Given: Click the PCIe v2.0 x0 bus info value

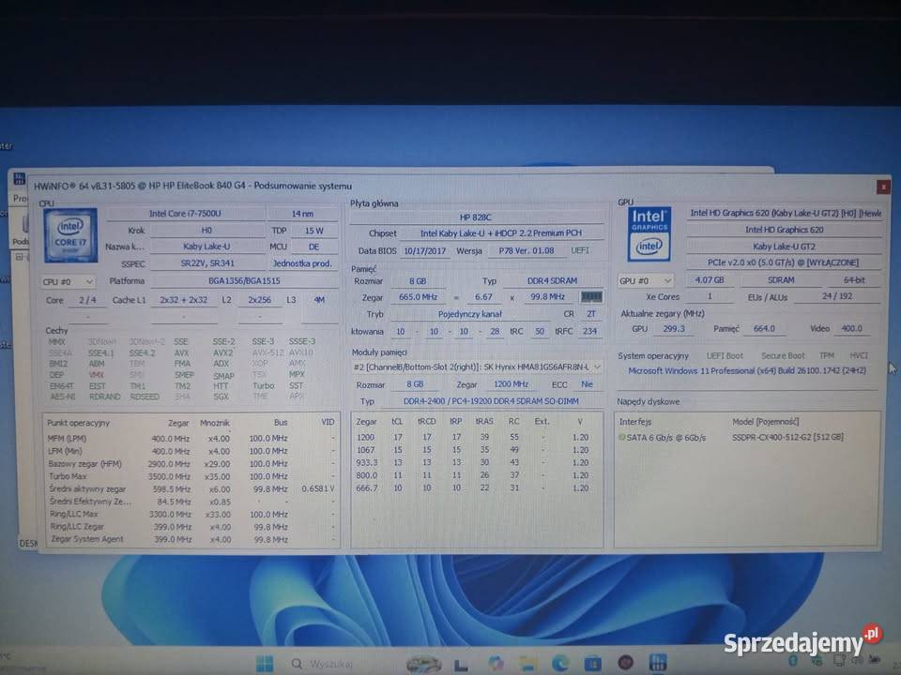Looking at the screenshot, I should coord(783,262).
